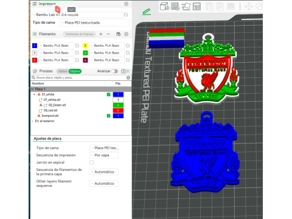Click filament 2 yellow color swatch

[x=85, y=46]
